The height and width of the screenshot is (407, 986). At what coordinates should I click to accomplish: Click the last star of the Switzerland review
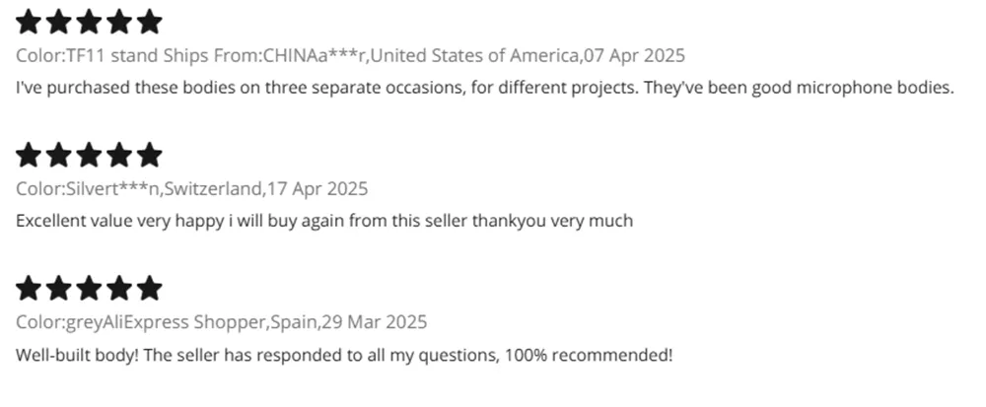tap(149, 155)
